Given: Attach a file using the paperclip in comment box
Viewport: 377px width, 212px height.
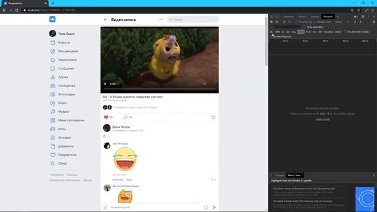Looking at the screenshot, I should (x=105, y=207).
